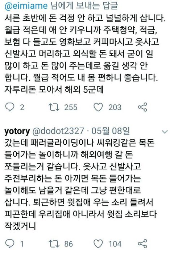View the 86 retweet count
This screenshot has height=253, width=174.
[x=69, y=244]
